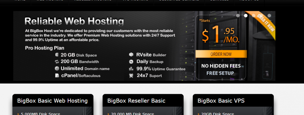Click the 99.9% Uptime Guarantee text
The width and height of the screenshot is (304, 115).
(x=161, y=69)
